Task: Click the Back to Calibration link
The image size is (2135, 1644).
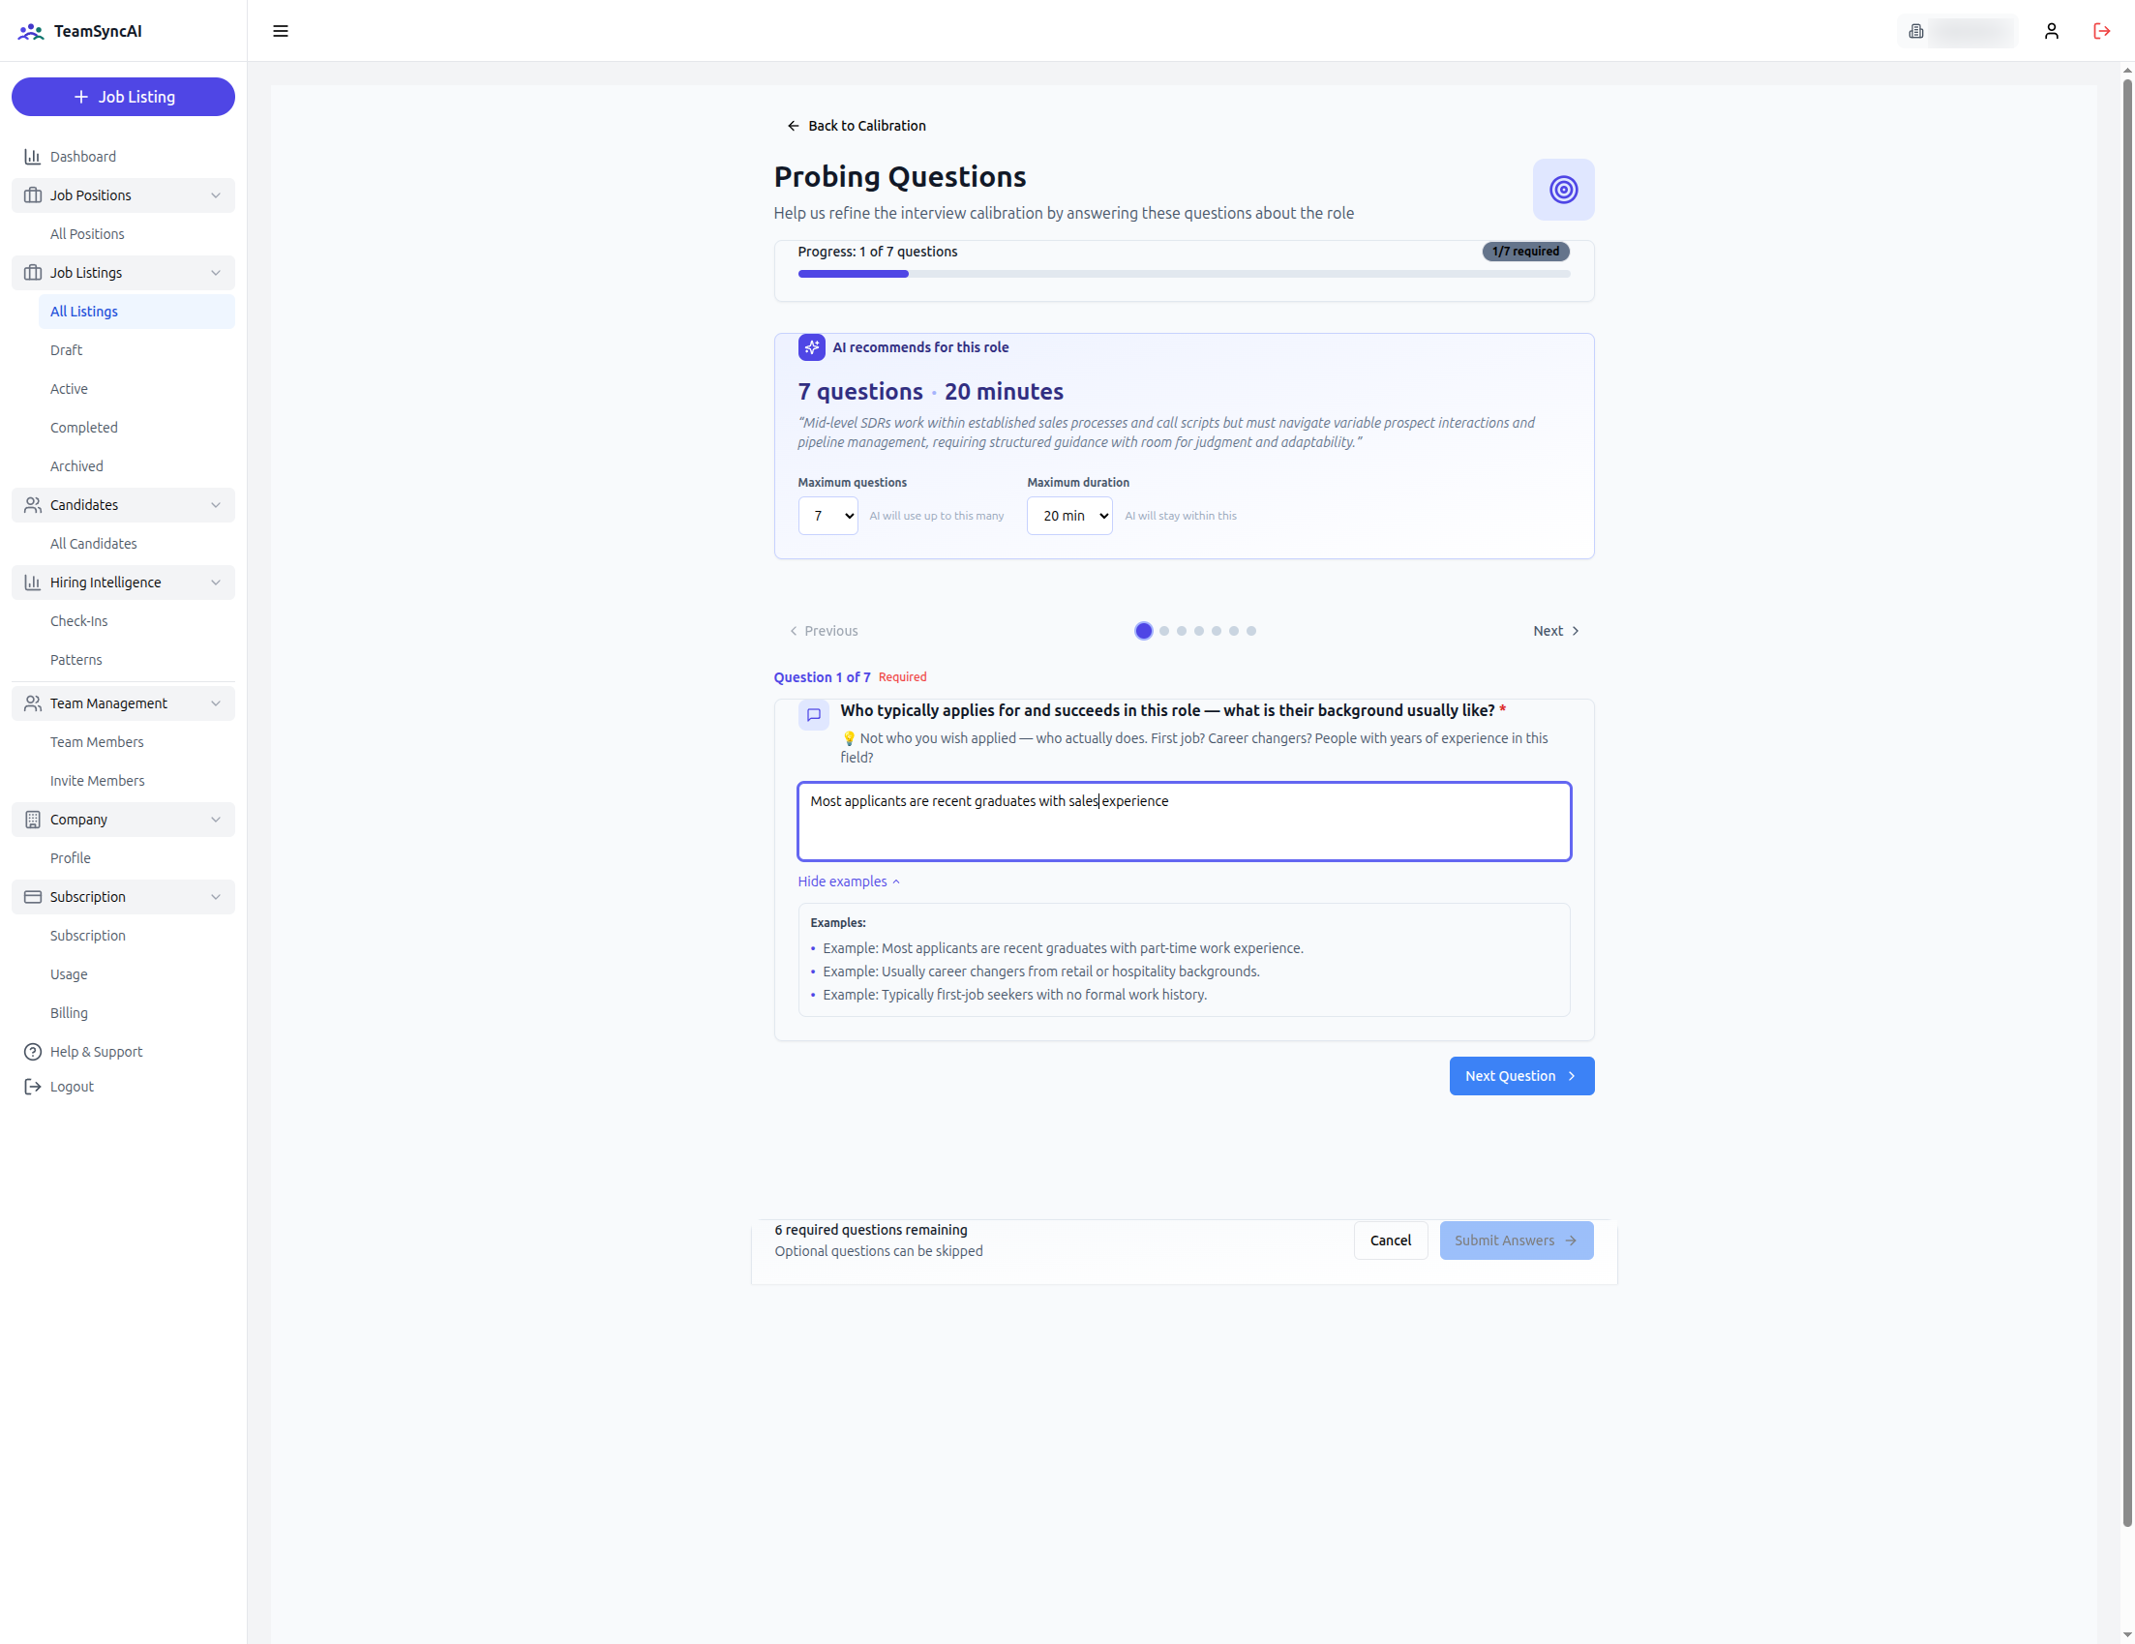Action: pyautogui.click(x=856, y=125)
